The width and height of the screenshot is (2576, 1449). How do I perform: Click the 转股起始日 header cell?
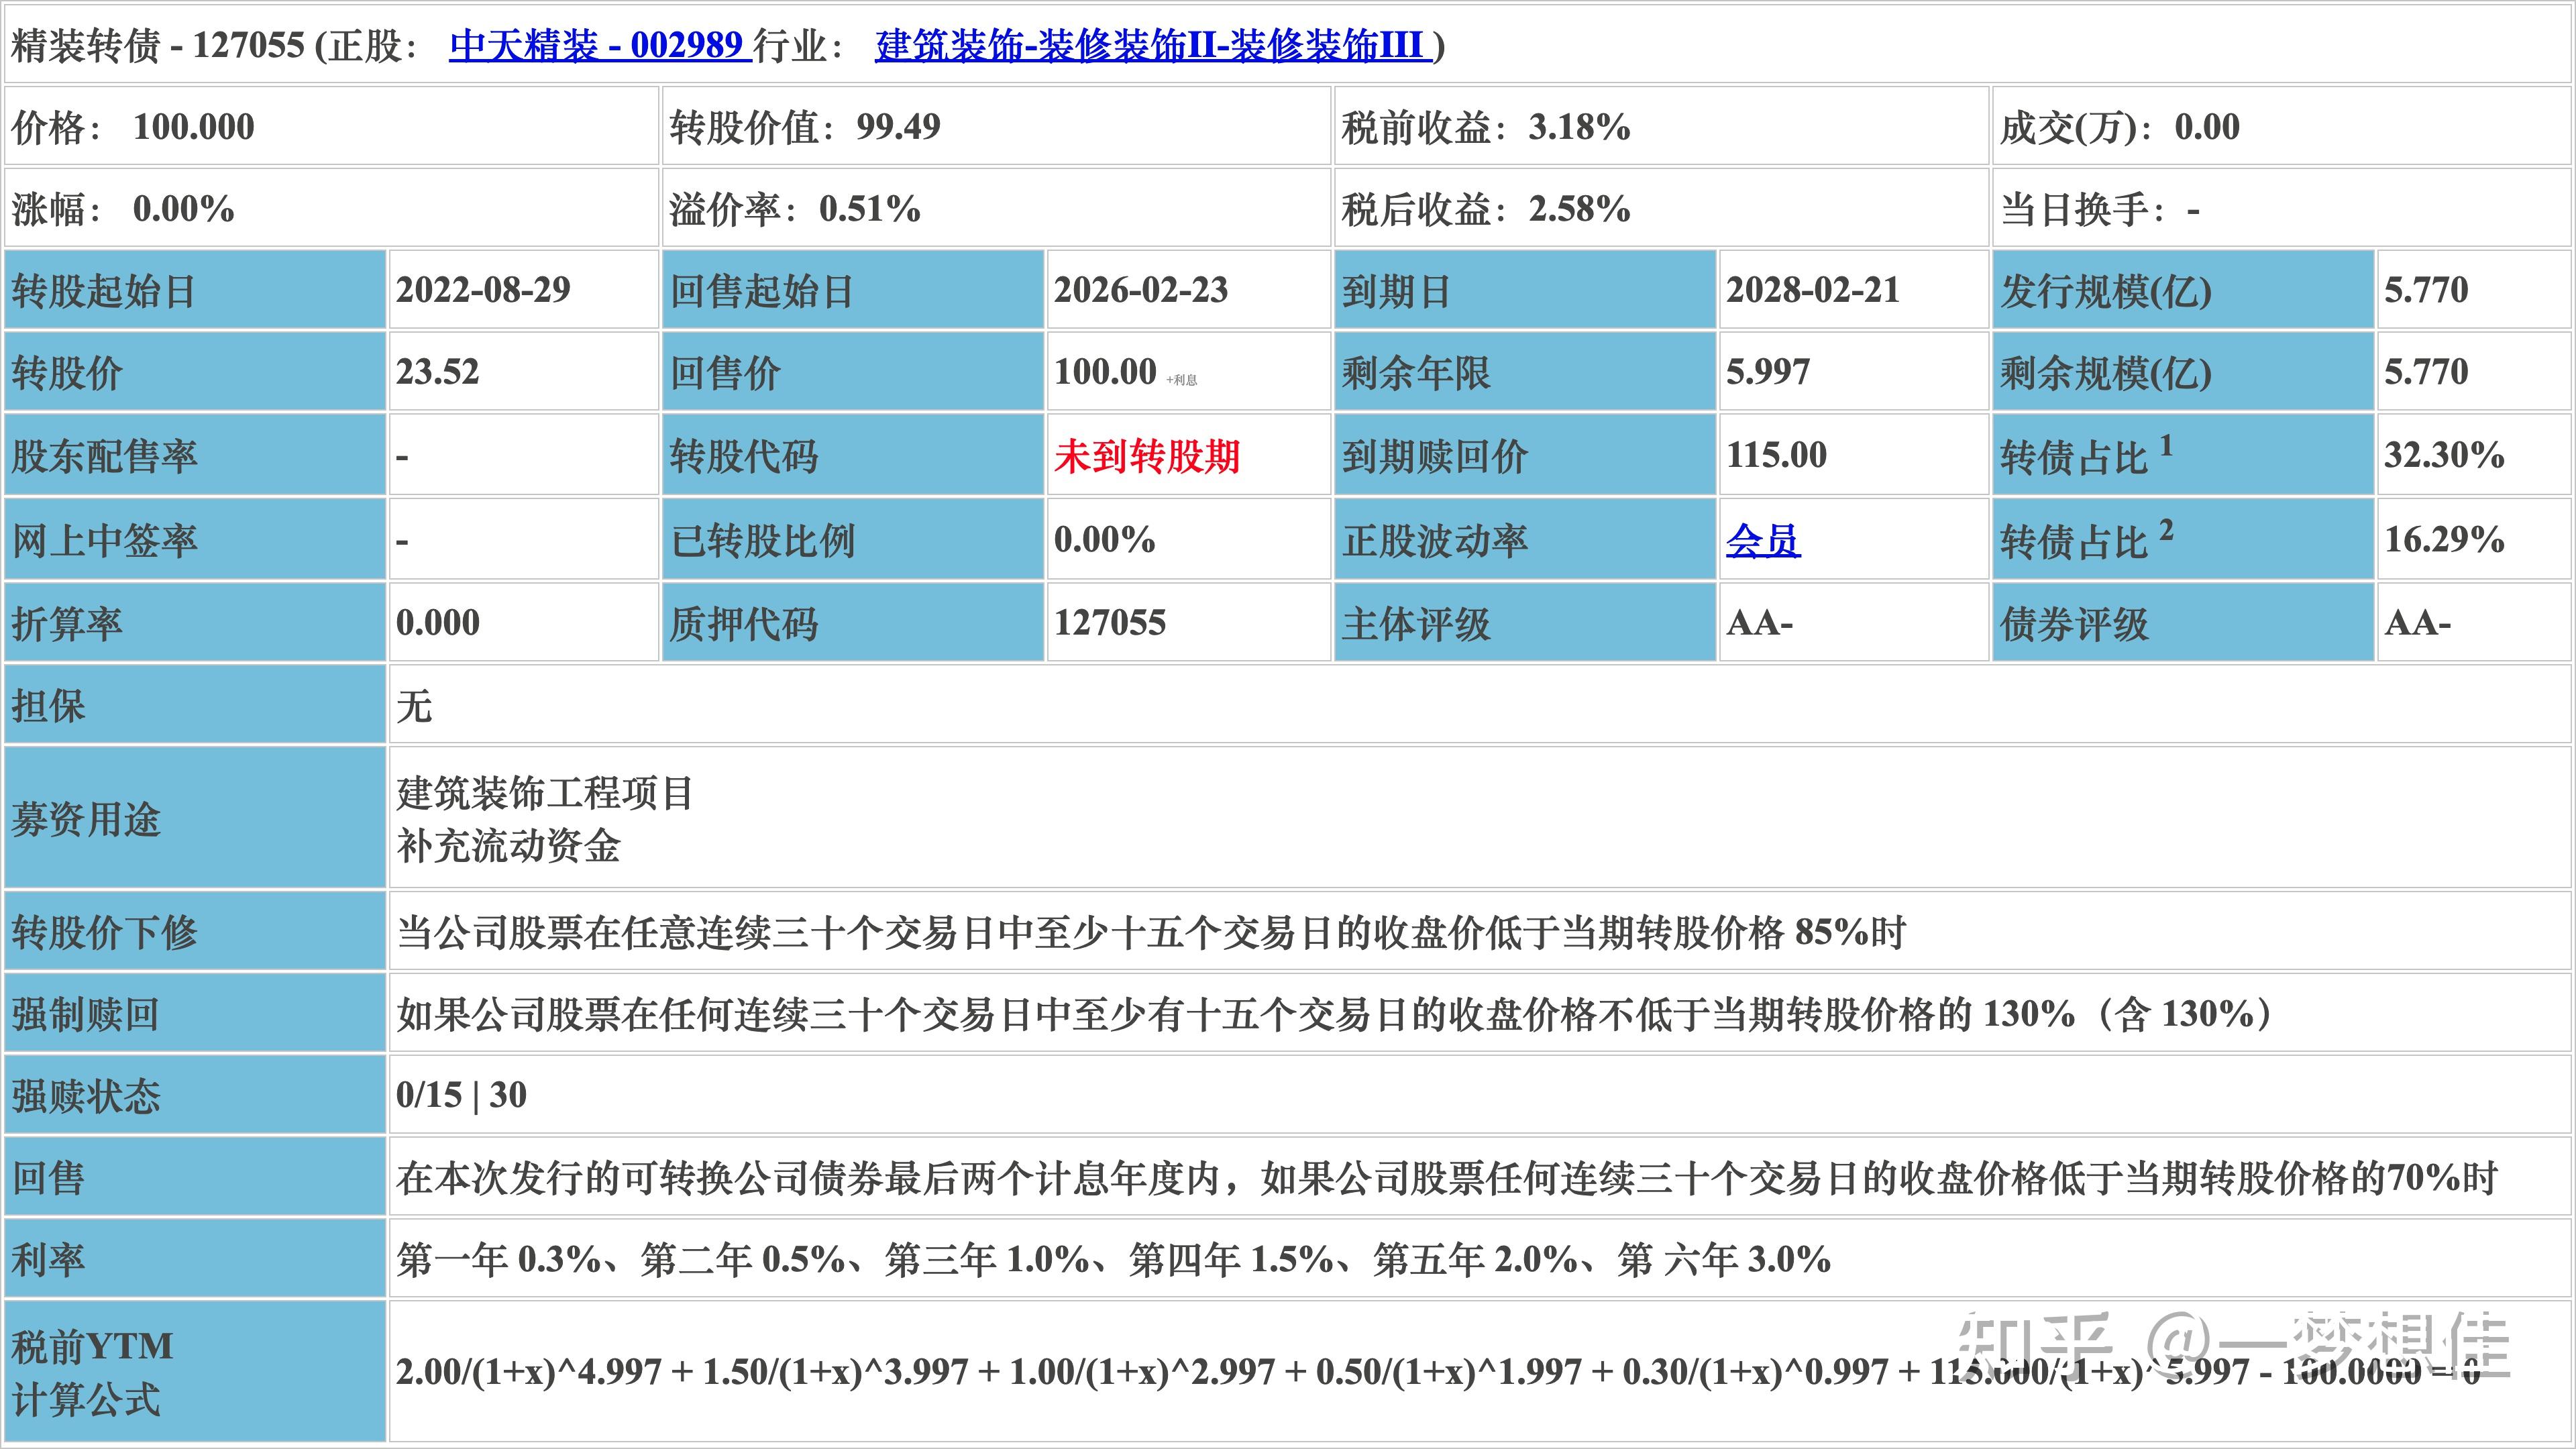[195, 290]
